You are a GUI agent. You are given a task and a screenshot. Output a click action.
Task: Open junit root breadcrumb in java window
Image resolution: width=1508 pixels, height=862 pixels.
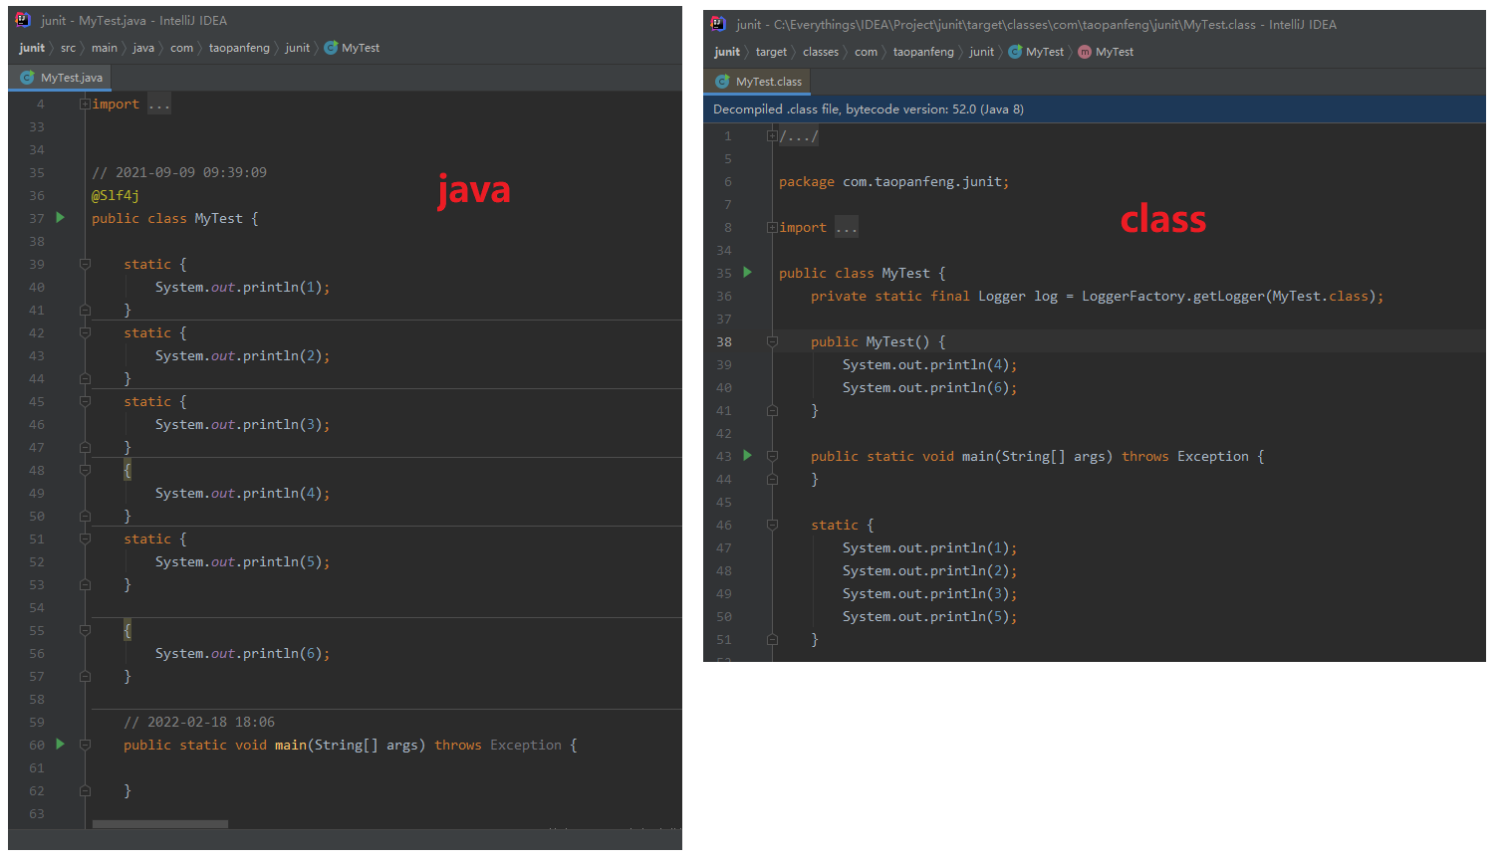32,48
